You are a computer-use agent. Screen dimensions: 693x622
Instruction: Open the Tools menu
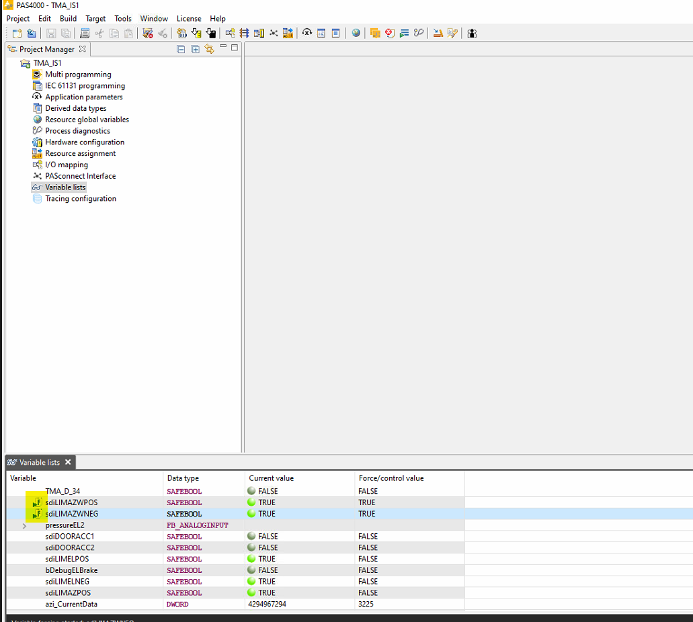123,19
